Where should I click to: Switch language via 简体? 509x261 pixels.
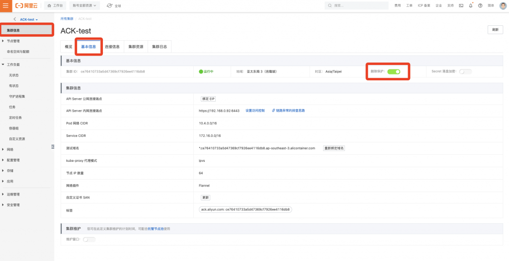coord(491,5)
